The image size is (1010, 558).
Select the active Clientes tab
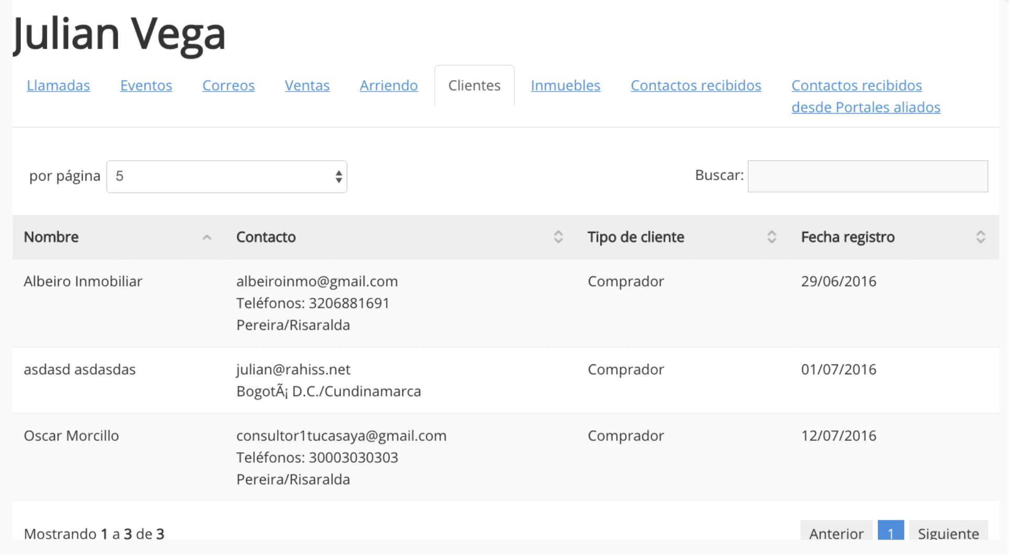tap(474, 85)
